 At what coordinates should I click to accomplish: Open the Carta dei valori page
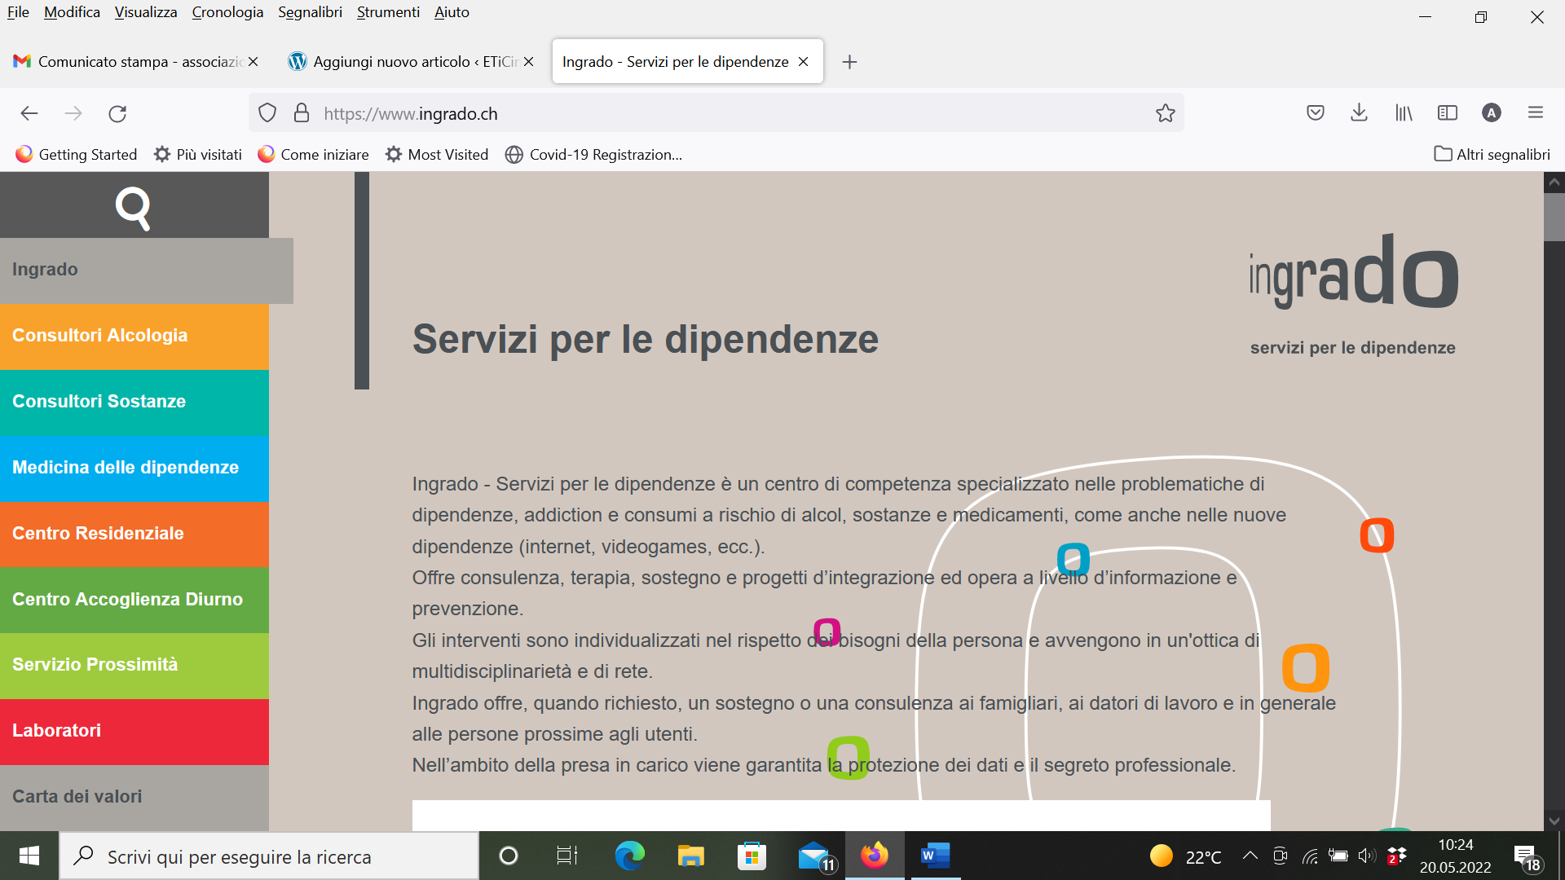134,798
